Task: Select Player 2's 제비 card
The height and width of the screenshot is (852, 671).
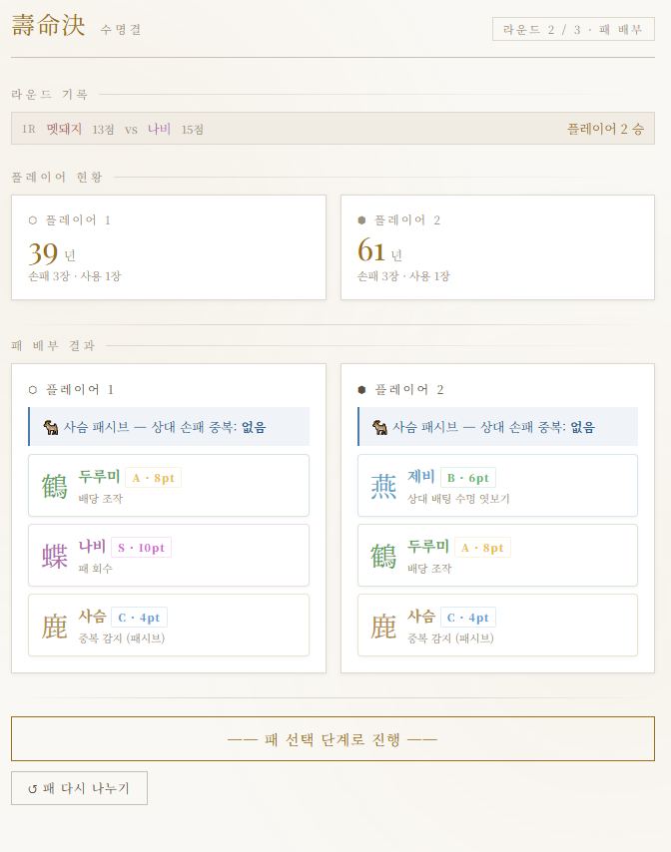Action: 497,485
